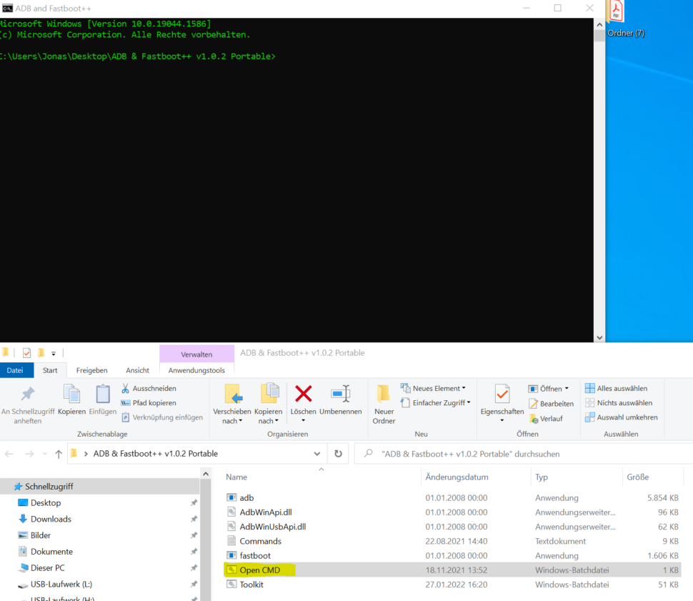Sort by Änderungsdatum column header
The width and height of the screenshot is (693, 601).
[x=457, y=477]
